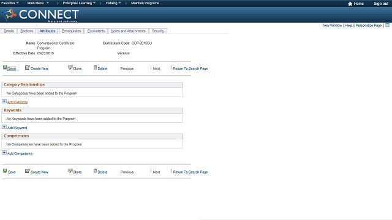Click the Effective Date value 09/22/2015
This screenshot has width=392, height=220.
[x=45, y=53]
